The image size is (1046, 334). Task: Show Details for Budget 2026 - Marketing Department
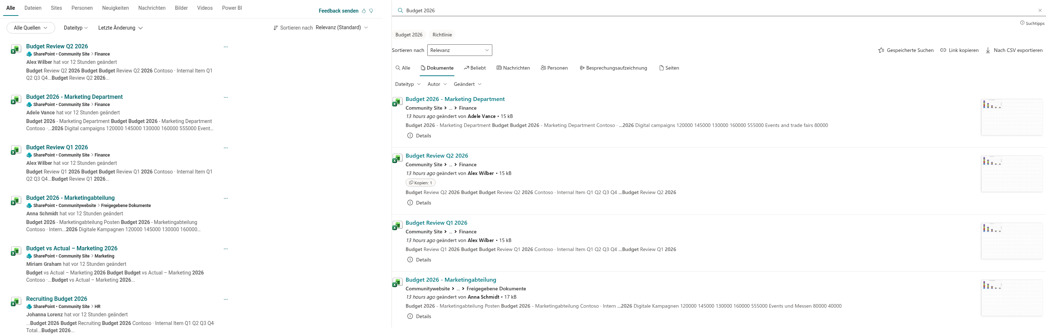pyautogui.click(x=419, y=136)
